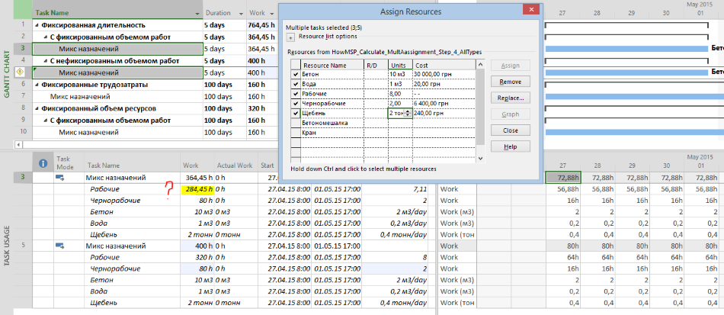Viewport: 724px width, 315px height.
Task: Collapse summary task Фиксированная длительность
Action: [x=37, y=25]
